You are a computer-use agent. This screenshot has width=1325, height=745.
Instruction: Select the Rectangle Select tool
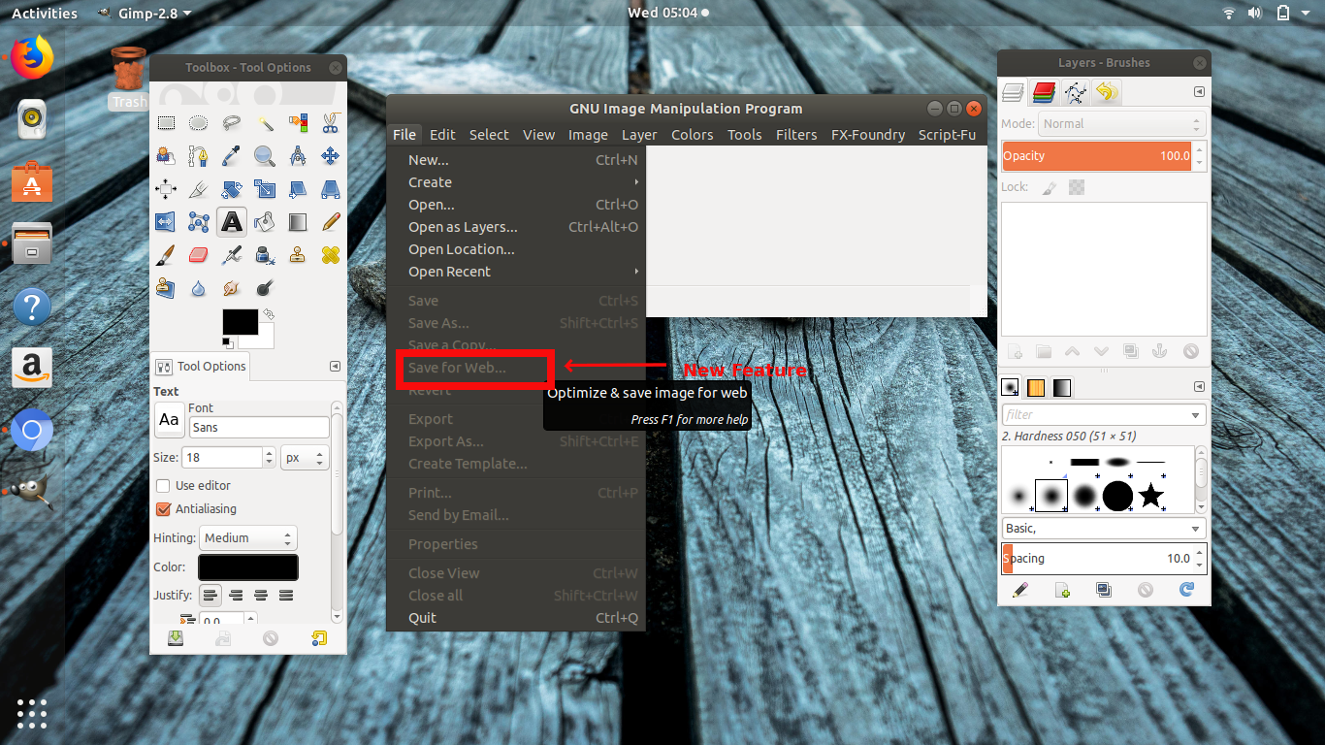(x=166, y=123)
